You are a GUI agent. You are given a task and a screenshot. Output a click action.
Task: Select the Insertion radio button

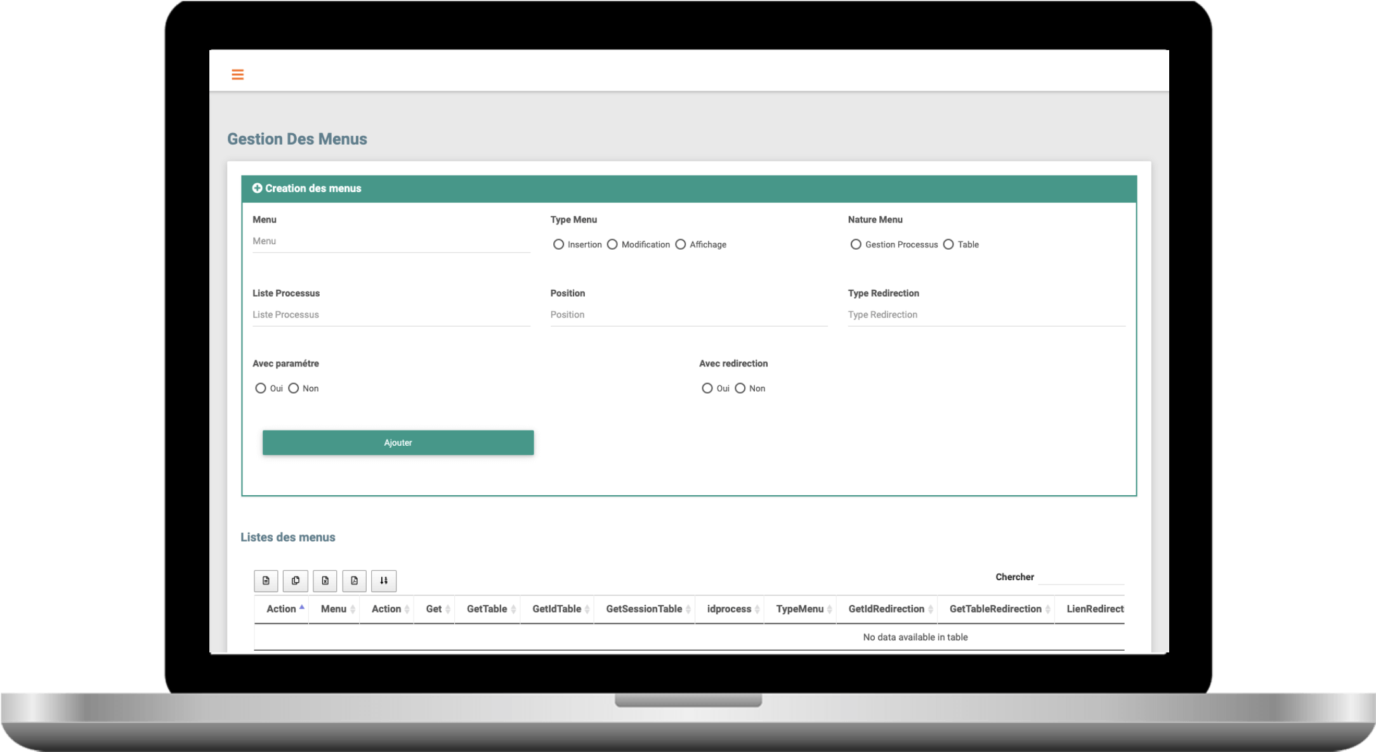[x=558, y=245]
